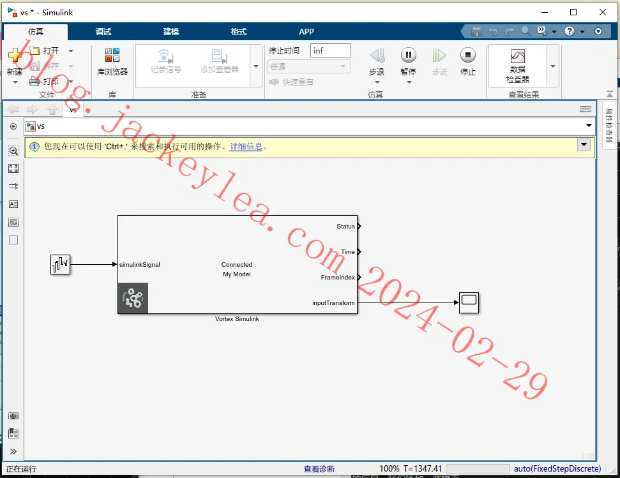Stop the simulation (停止)
620x478 pixels.
click(x=468, y=62)
